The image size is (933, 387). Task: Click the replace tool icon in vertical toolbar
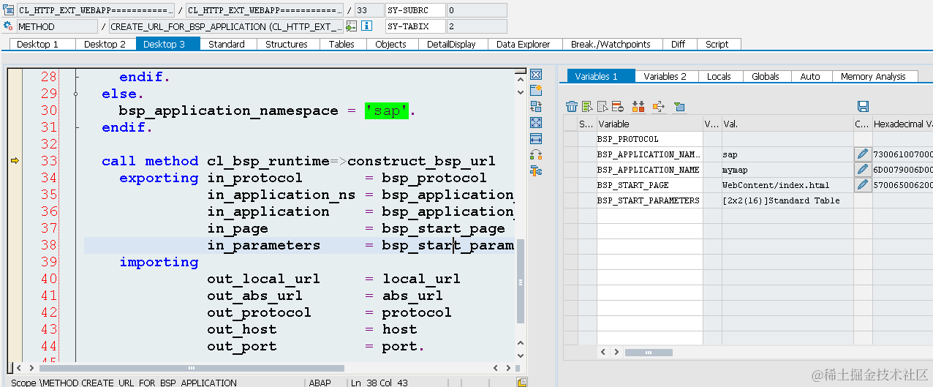pos(535,106)
